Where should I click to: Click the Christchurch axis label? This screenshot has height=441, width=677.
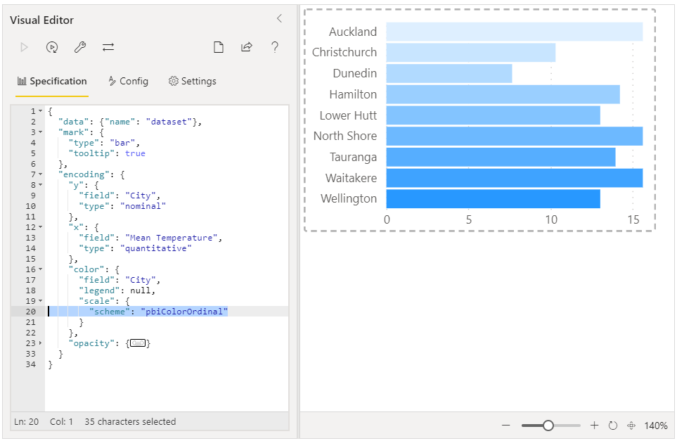click(344, 52)
